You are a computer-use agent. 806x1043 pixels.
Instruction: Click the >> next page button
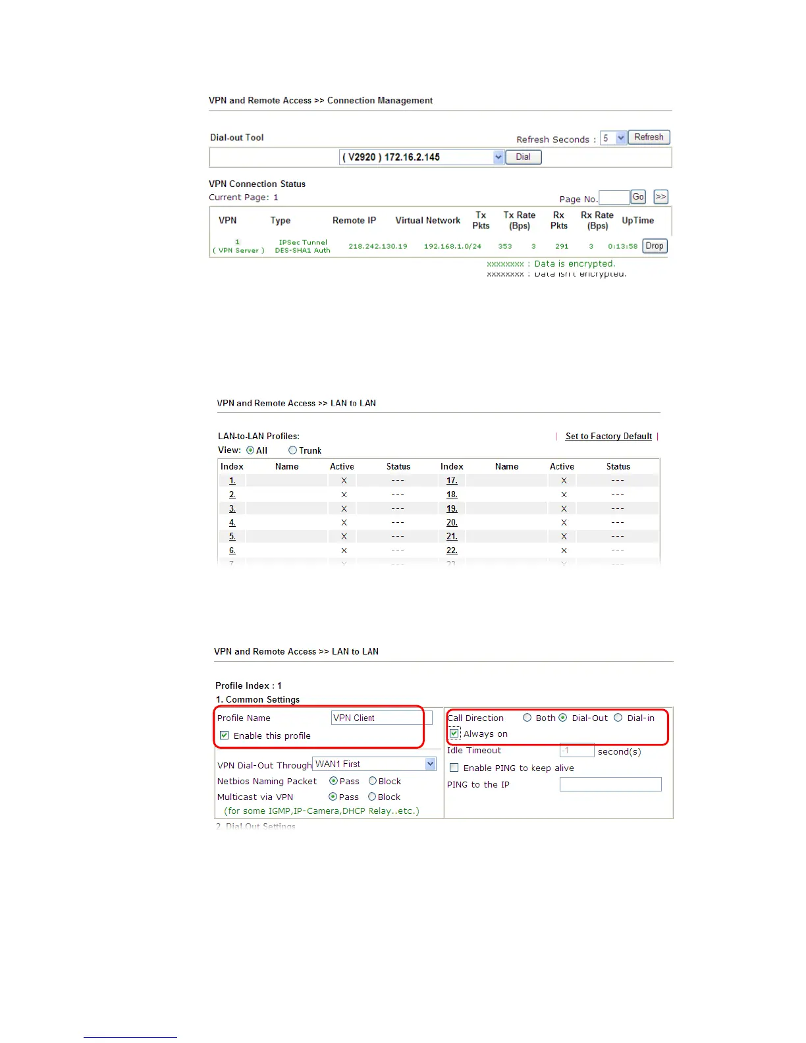point(660,197)
